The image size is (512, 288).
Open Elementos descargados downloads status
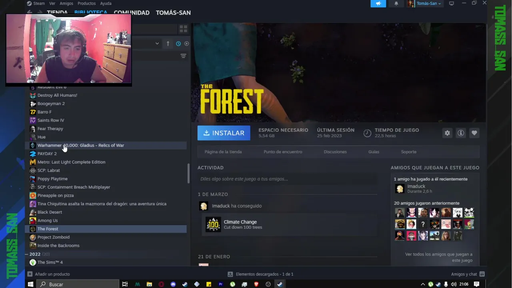[x=260, y=274]
